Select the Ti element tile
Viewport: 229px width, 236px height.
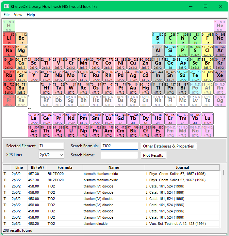[46, 63]
